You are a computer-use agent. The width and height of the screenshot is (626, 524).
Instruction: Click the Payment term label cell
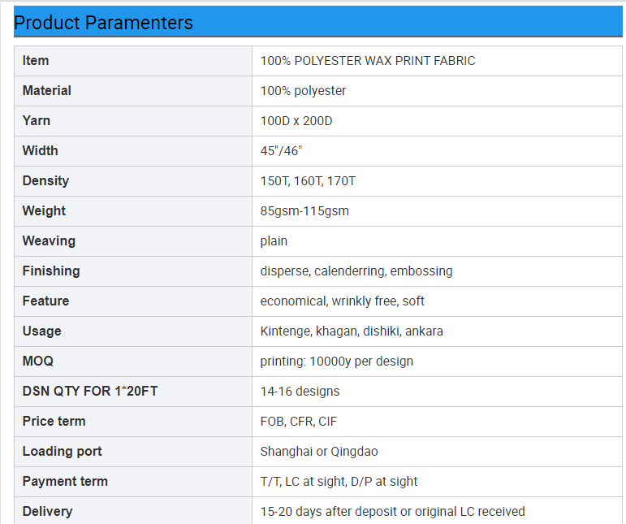pos(66,482)
